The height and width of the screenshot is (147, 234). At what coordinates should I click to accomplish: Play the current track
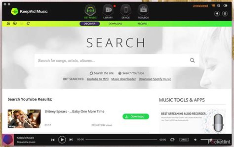tap(62, 140)
